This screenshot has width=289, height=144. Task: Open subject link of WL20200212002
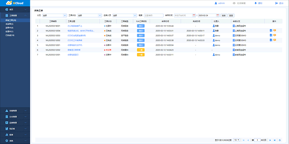tap(74, 50)
